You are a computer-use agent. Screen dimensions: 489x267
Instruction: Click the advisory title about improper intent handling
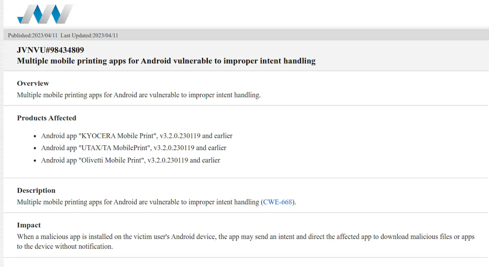[x=166, y=61]
